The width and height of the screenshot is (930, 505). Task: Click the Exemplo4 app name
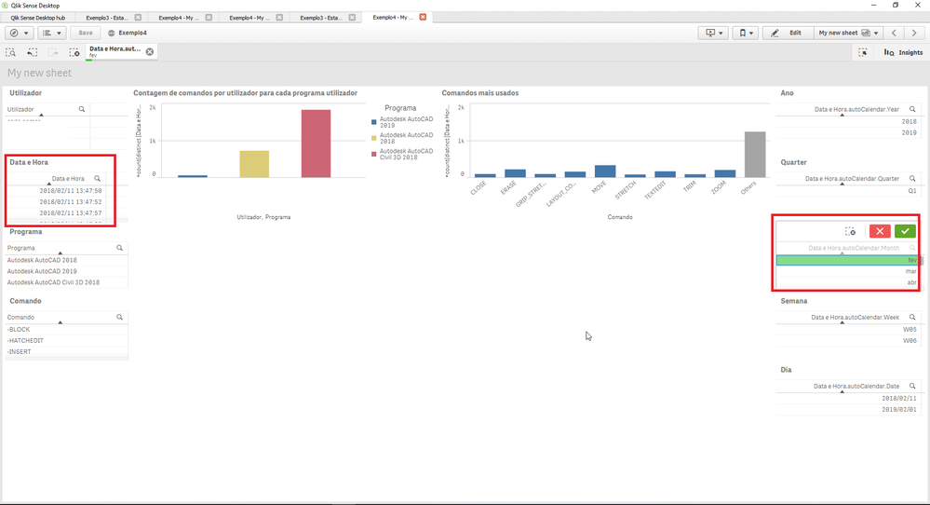[132, 34]
